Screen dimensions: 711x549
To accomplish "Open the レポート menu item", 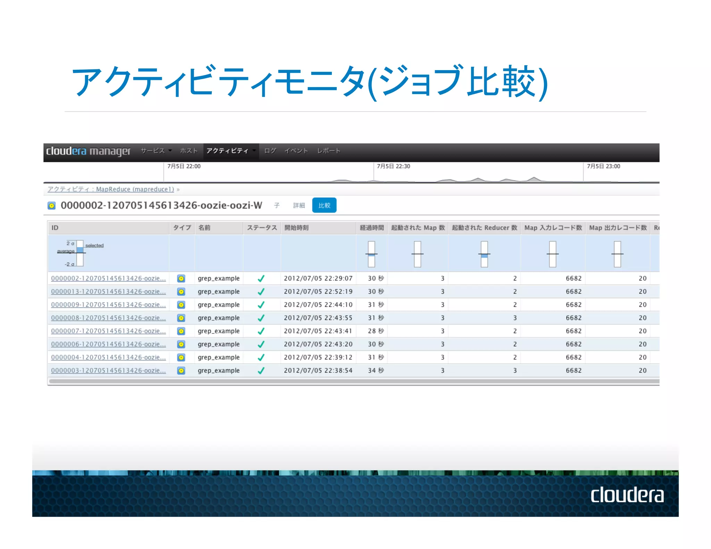I will pyautogui.click(x=328, y=151).
